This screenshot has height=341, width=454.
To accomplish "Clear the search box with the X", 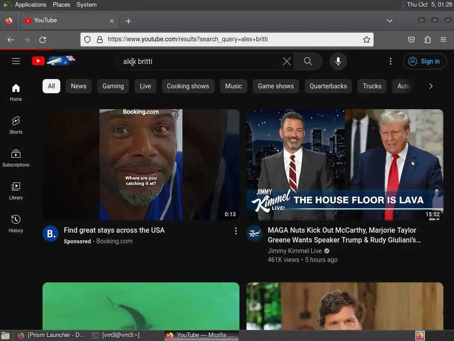I will pos(287,61).
